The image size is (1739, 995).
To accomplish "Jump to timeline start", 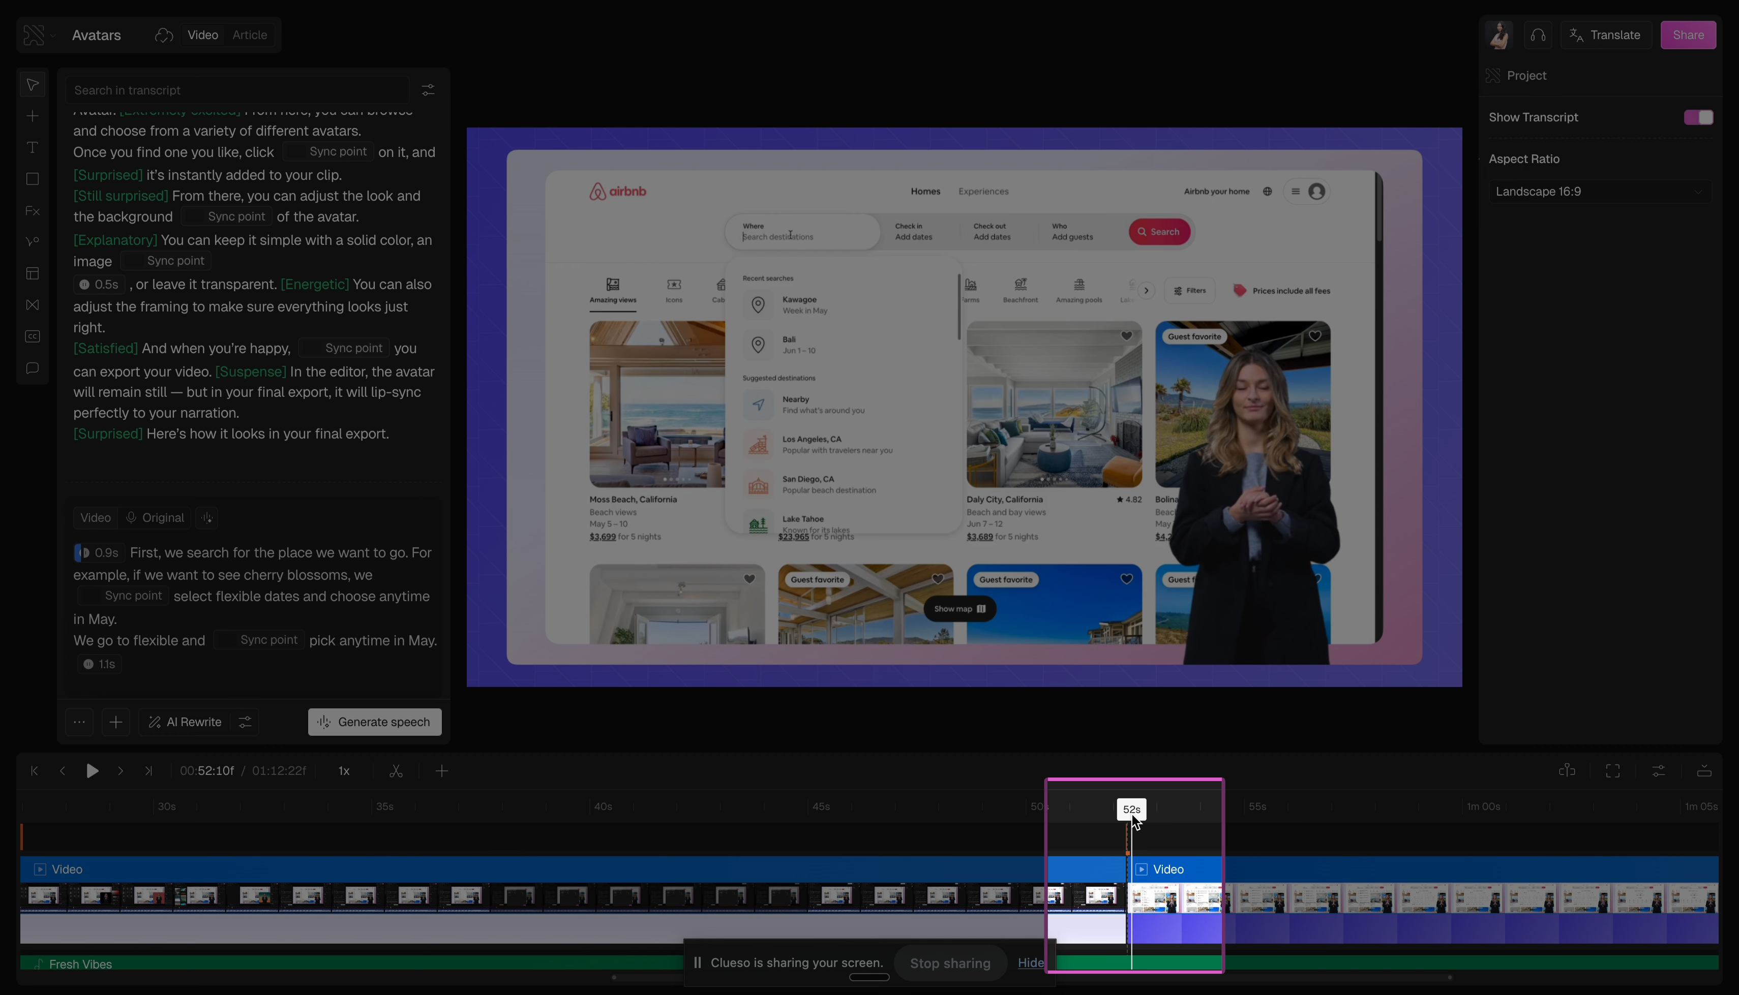I will (34, 771).
